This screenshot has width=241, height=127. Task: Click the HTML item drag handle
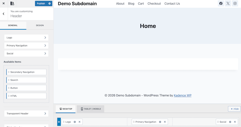[9, 96]
